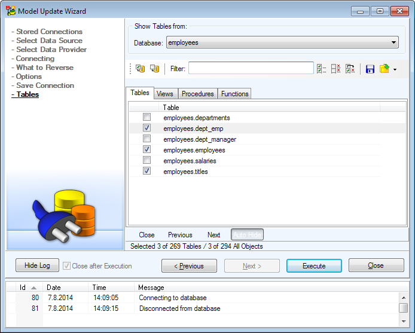
Task: Go to What to Reverse step
Action: coord(45,68)
